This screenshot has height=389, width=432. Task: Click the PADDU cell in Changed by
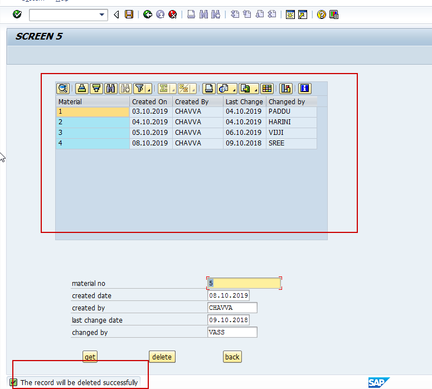point(292,111)
